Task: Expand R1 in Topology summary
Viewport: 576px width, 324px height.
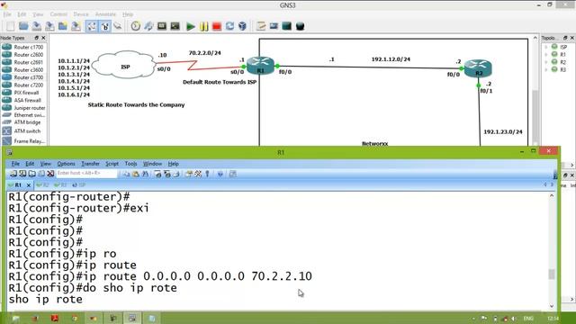Action: [x=546, y=54]
